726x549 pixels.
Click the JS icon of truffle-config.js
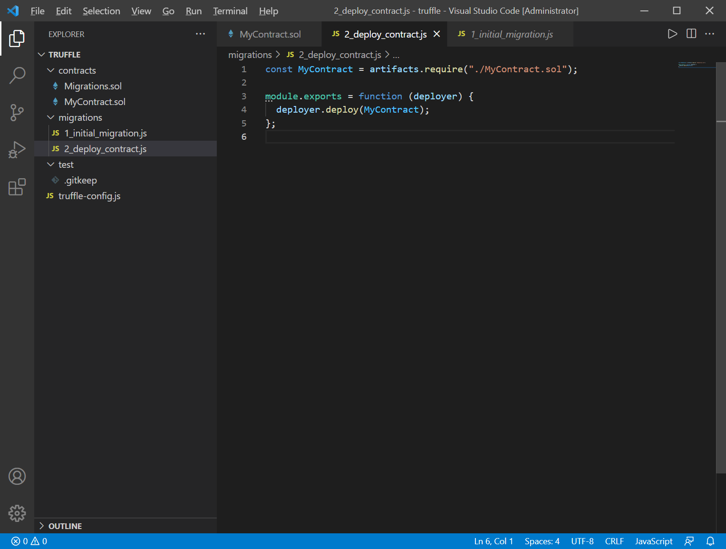tap(50, 196)
